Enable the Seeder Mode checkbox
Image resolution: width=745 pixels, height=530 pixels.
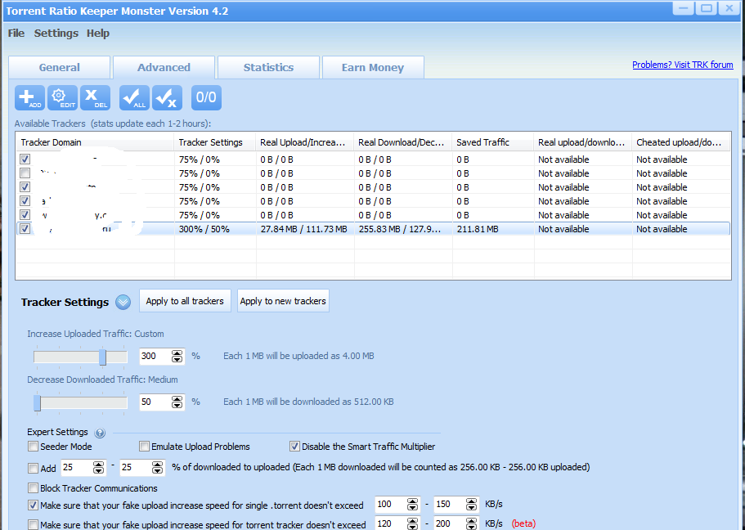34,447
